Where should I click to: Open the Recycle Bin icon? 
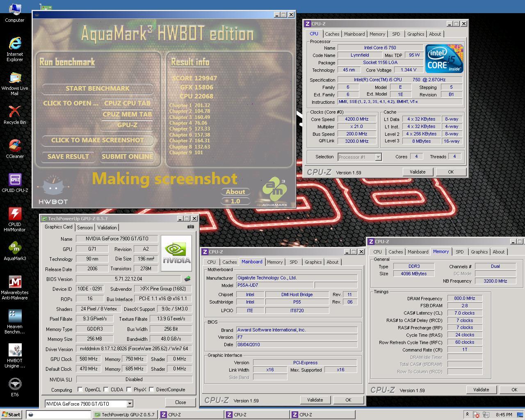pyautogui.click(x=15, y=115)
